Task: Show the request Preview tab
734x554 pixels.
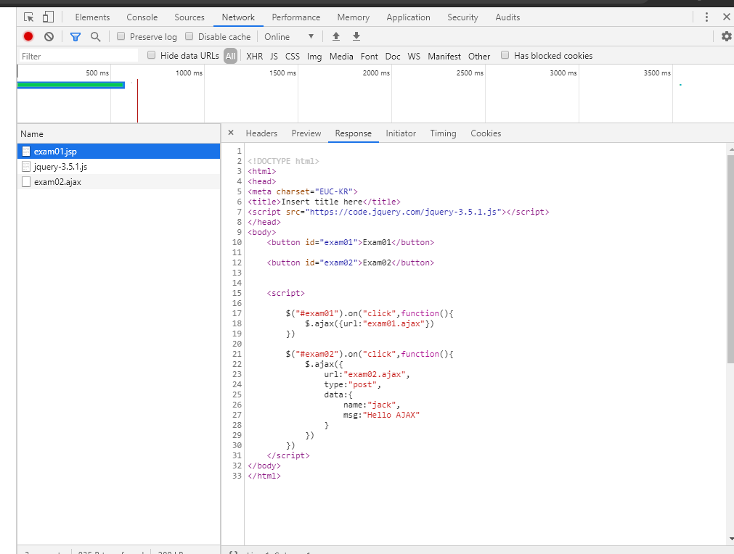Action: [306, 133]
